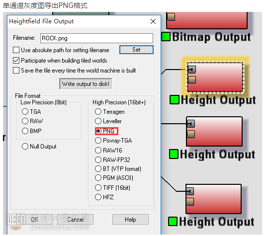The height and width of the screenshot is (236, 268).
Task: Click the selected Height Output device's orange port
Action: click(x=191, y=80)
